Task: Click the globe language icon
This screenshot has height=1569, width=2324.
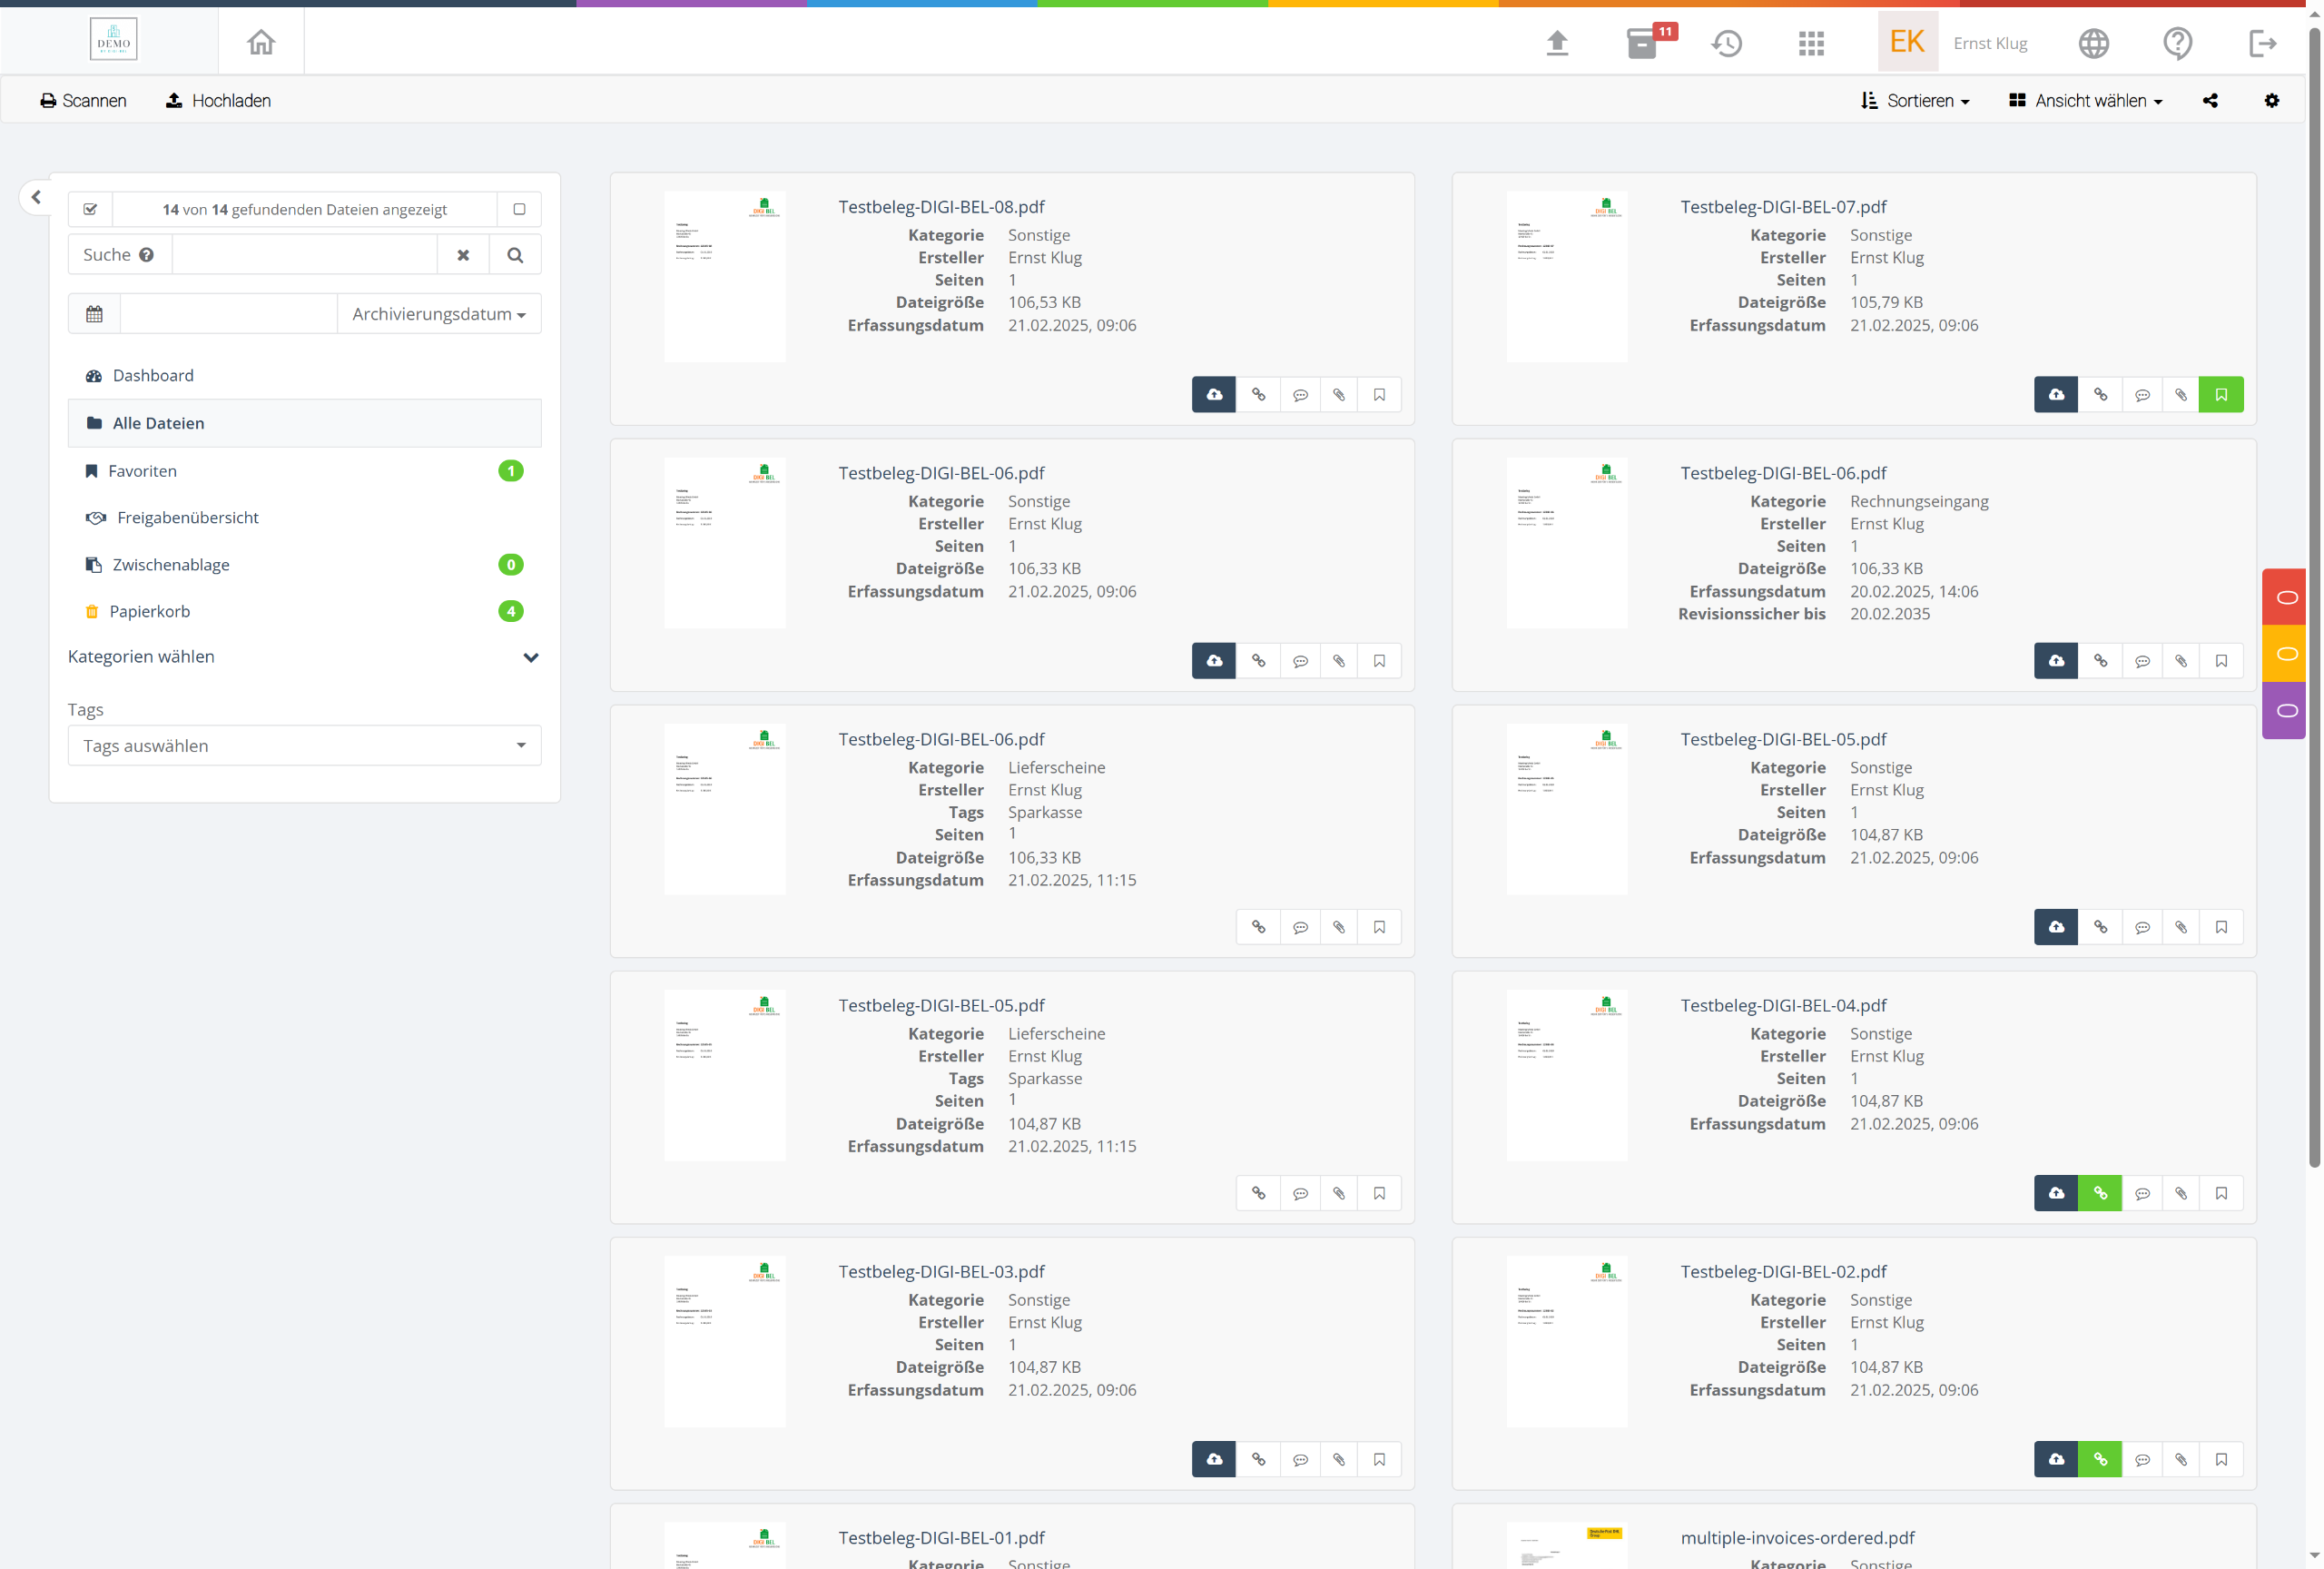Action: (x=2093, y=43)
